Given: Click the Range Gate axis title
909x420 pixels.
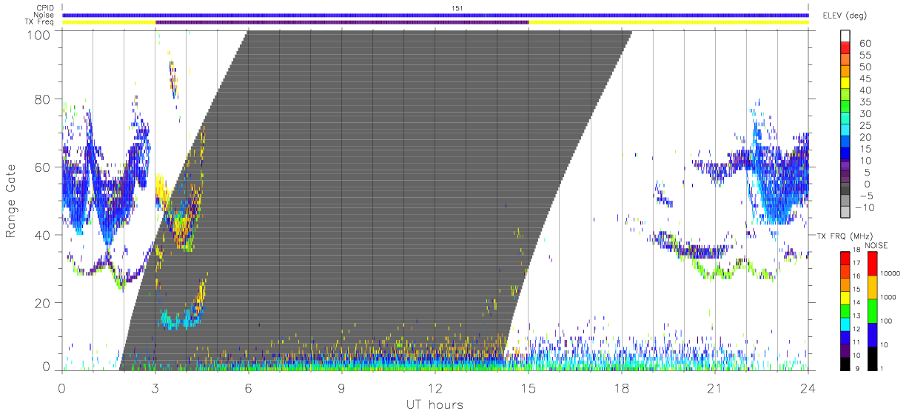Looking at the screenshot, I should tap(12, 201).
